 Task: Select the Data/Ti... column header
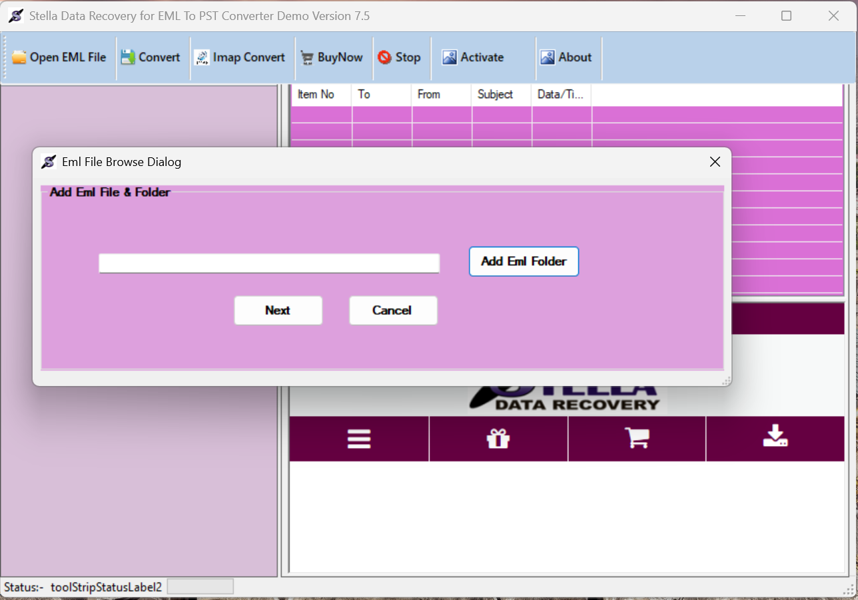click(x=562, y=95)
